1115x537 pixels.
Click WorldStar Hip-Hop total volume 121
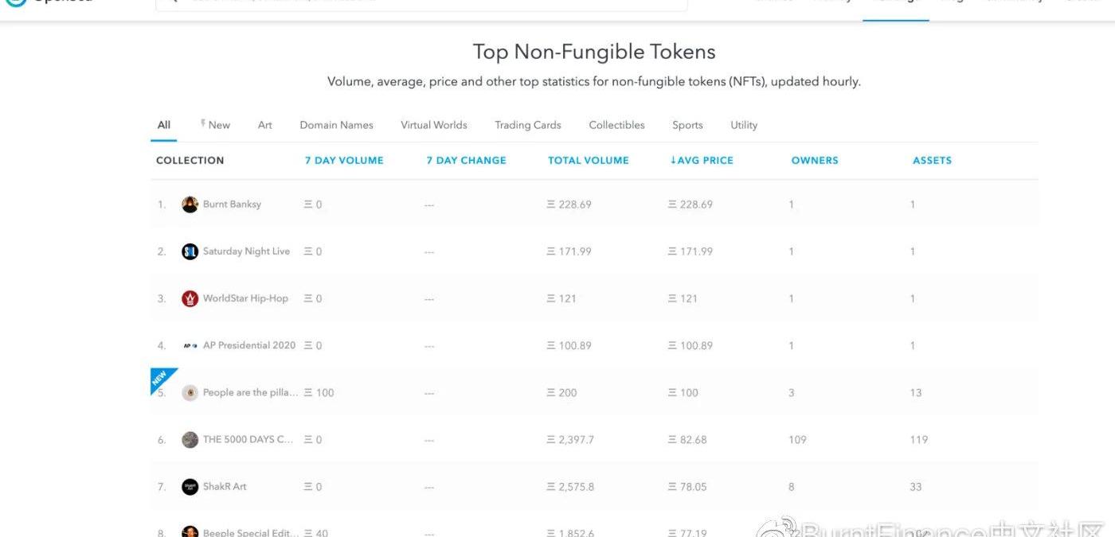(x=561, y=298)
